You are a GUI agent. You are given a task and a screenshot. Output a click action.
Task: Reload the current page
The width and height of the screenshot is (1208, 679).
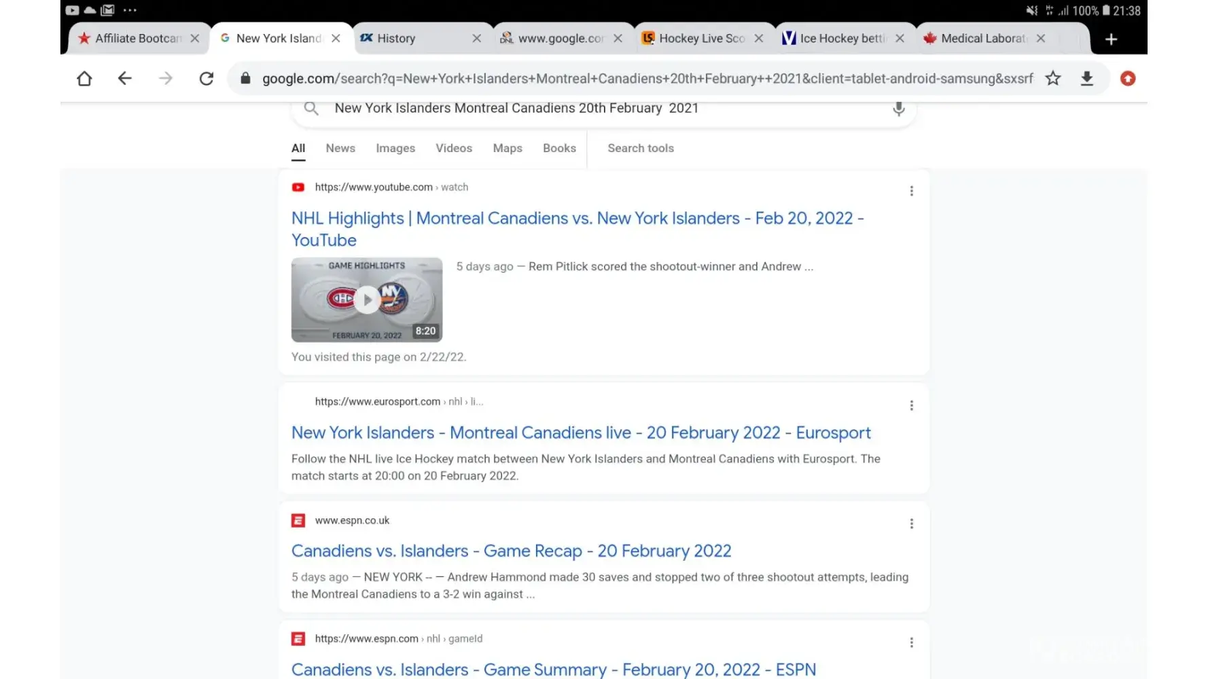coord(207,79)
